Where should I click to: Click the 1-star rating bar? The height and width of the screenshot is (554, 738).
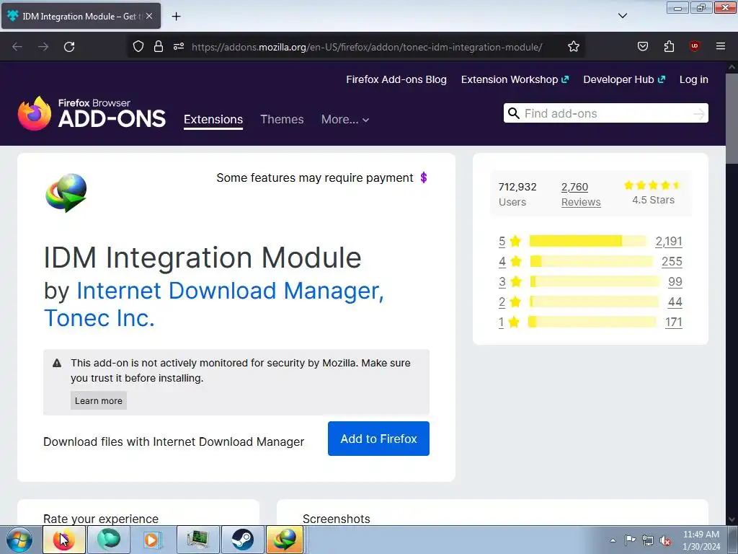pyautogui.click(x=592, y=322)
